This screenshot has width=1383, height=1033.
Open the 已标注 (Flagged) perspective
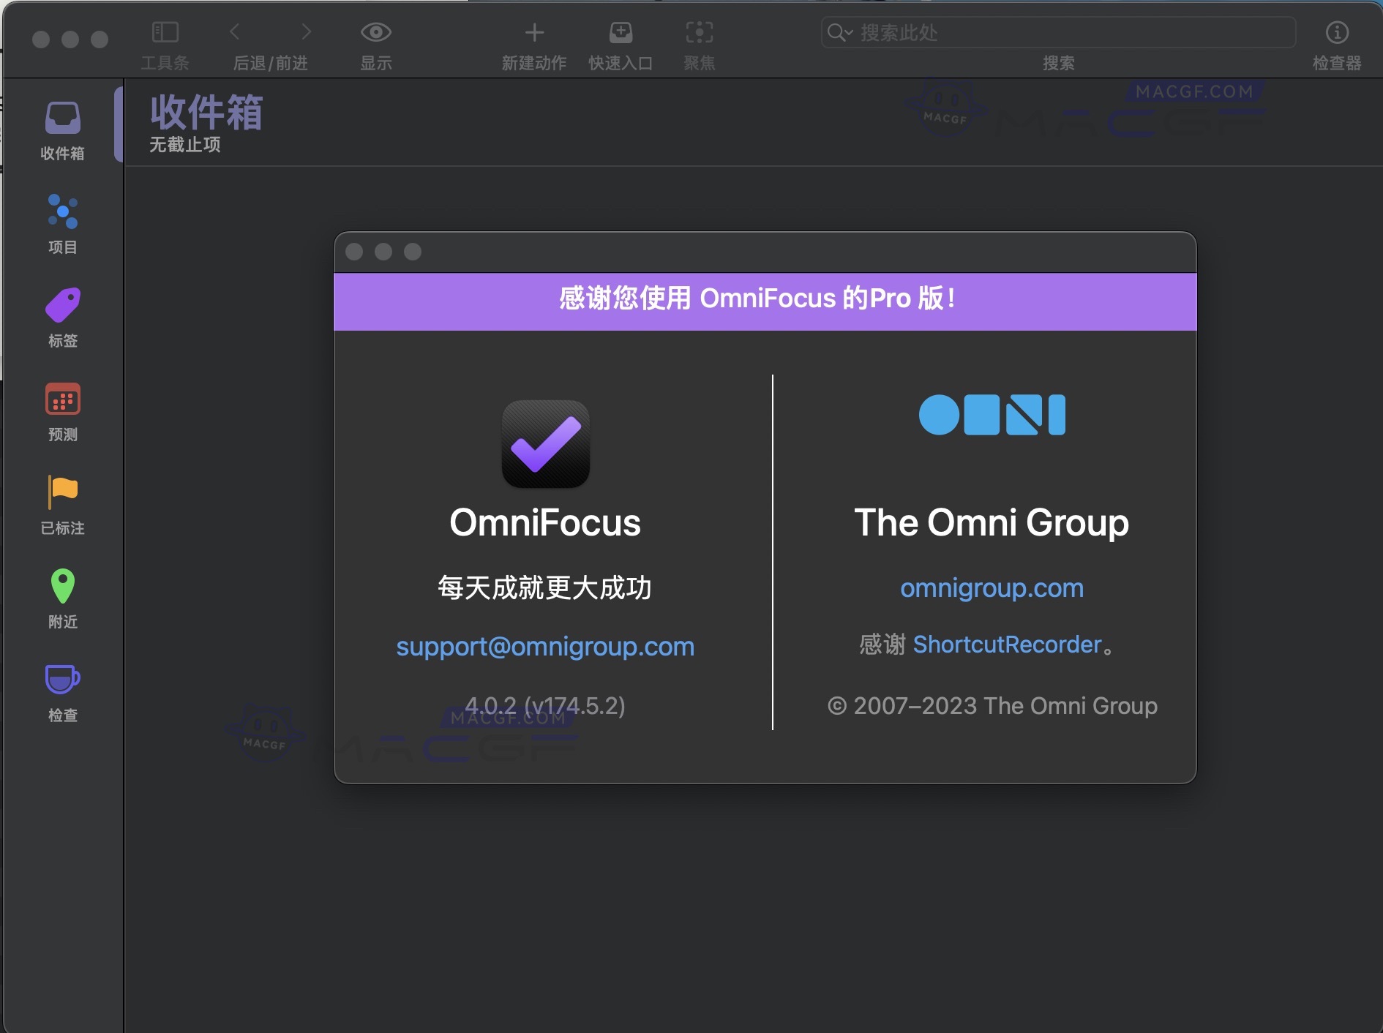point(62,503)
